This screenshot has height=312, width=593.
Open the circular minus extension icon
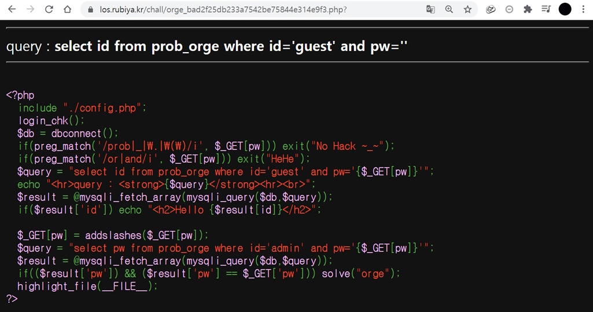tap(509, 9)
